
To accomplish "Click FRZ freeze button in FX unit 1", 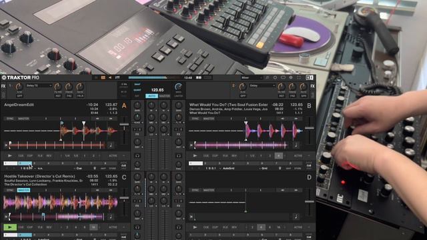I will click(69, 96).
